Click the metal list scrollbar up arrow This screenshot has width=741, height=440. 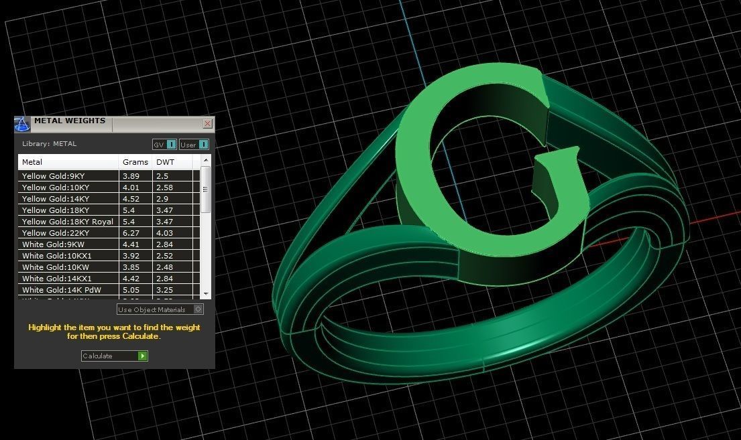click(x=206, y=161)
